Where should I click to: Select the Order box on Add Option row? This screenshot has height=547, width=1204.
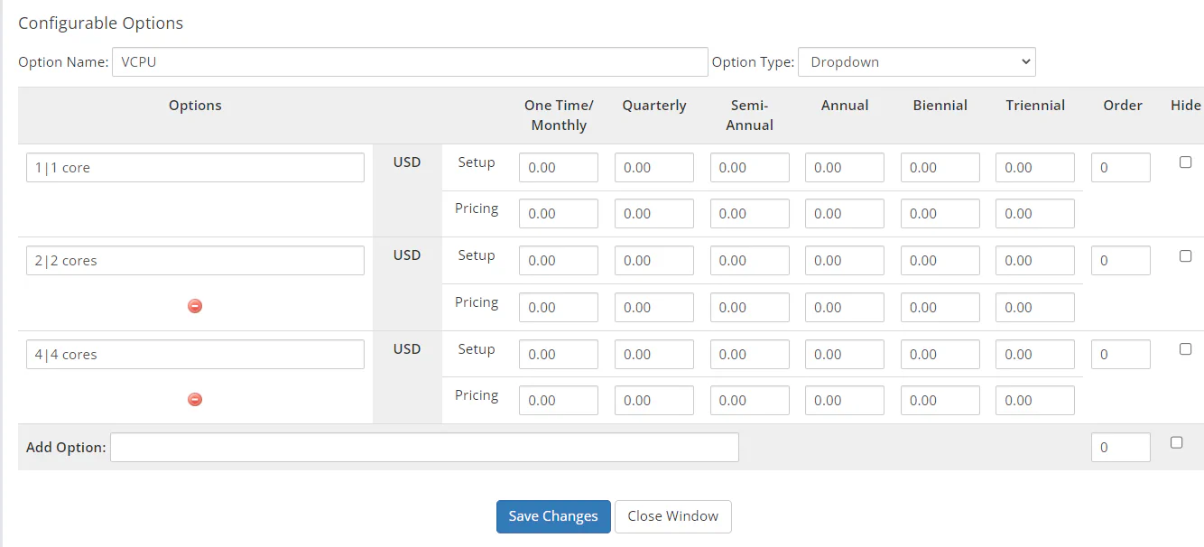1120,447
